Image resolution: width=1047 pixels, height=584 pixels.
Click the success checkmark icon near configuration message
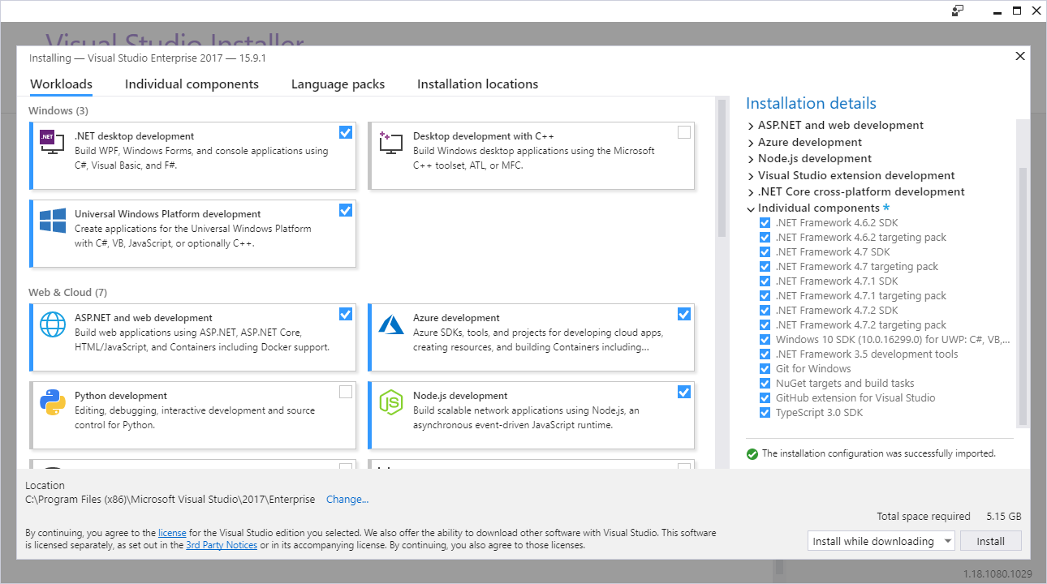[x=752, y=453]
